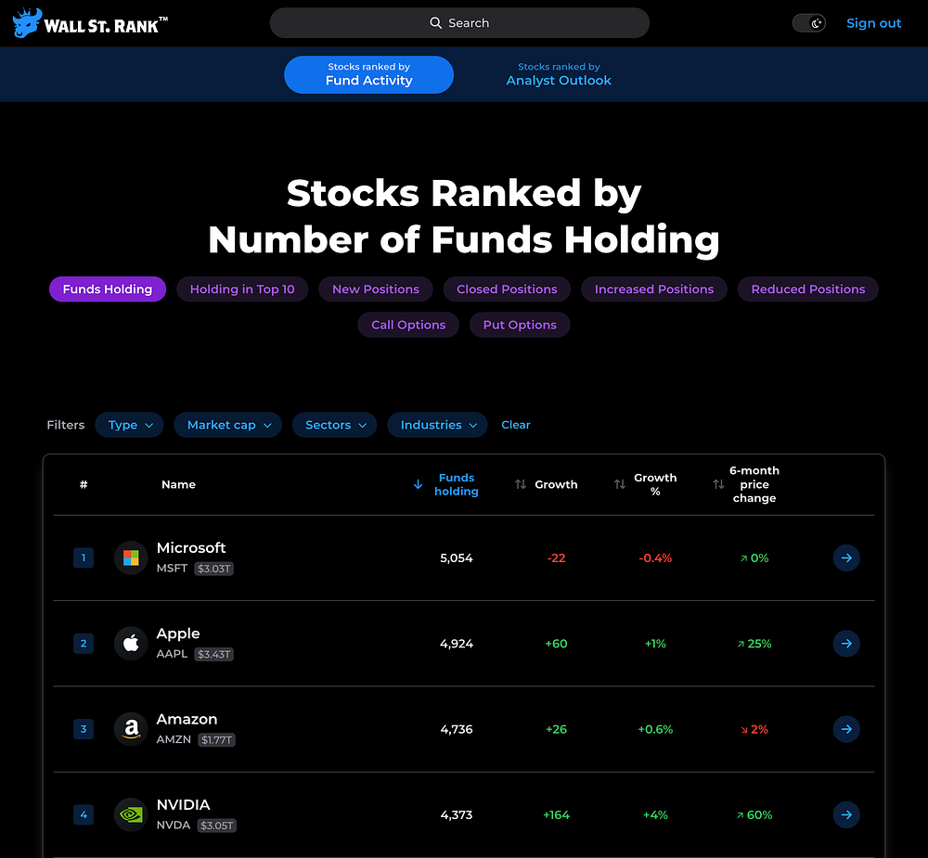
Task: Click the Search field
Action: [x=459, y=23]
